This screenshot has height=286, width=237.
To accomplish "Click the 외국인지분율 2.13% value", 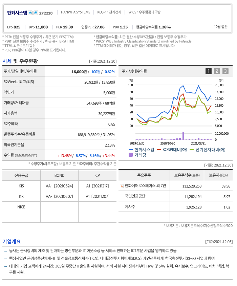I will [110, 146].
